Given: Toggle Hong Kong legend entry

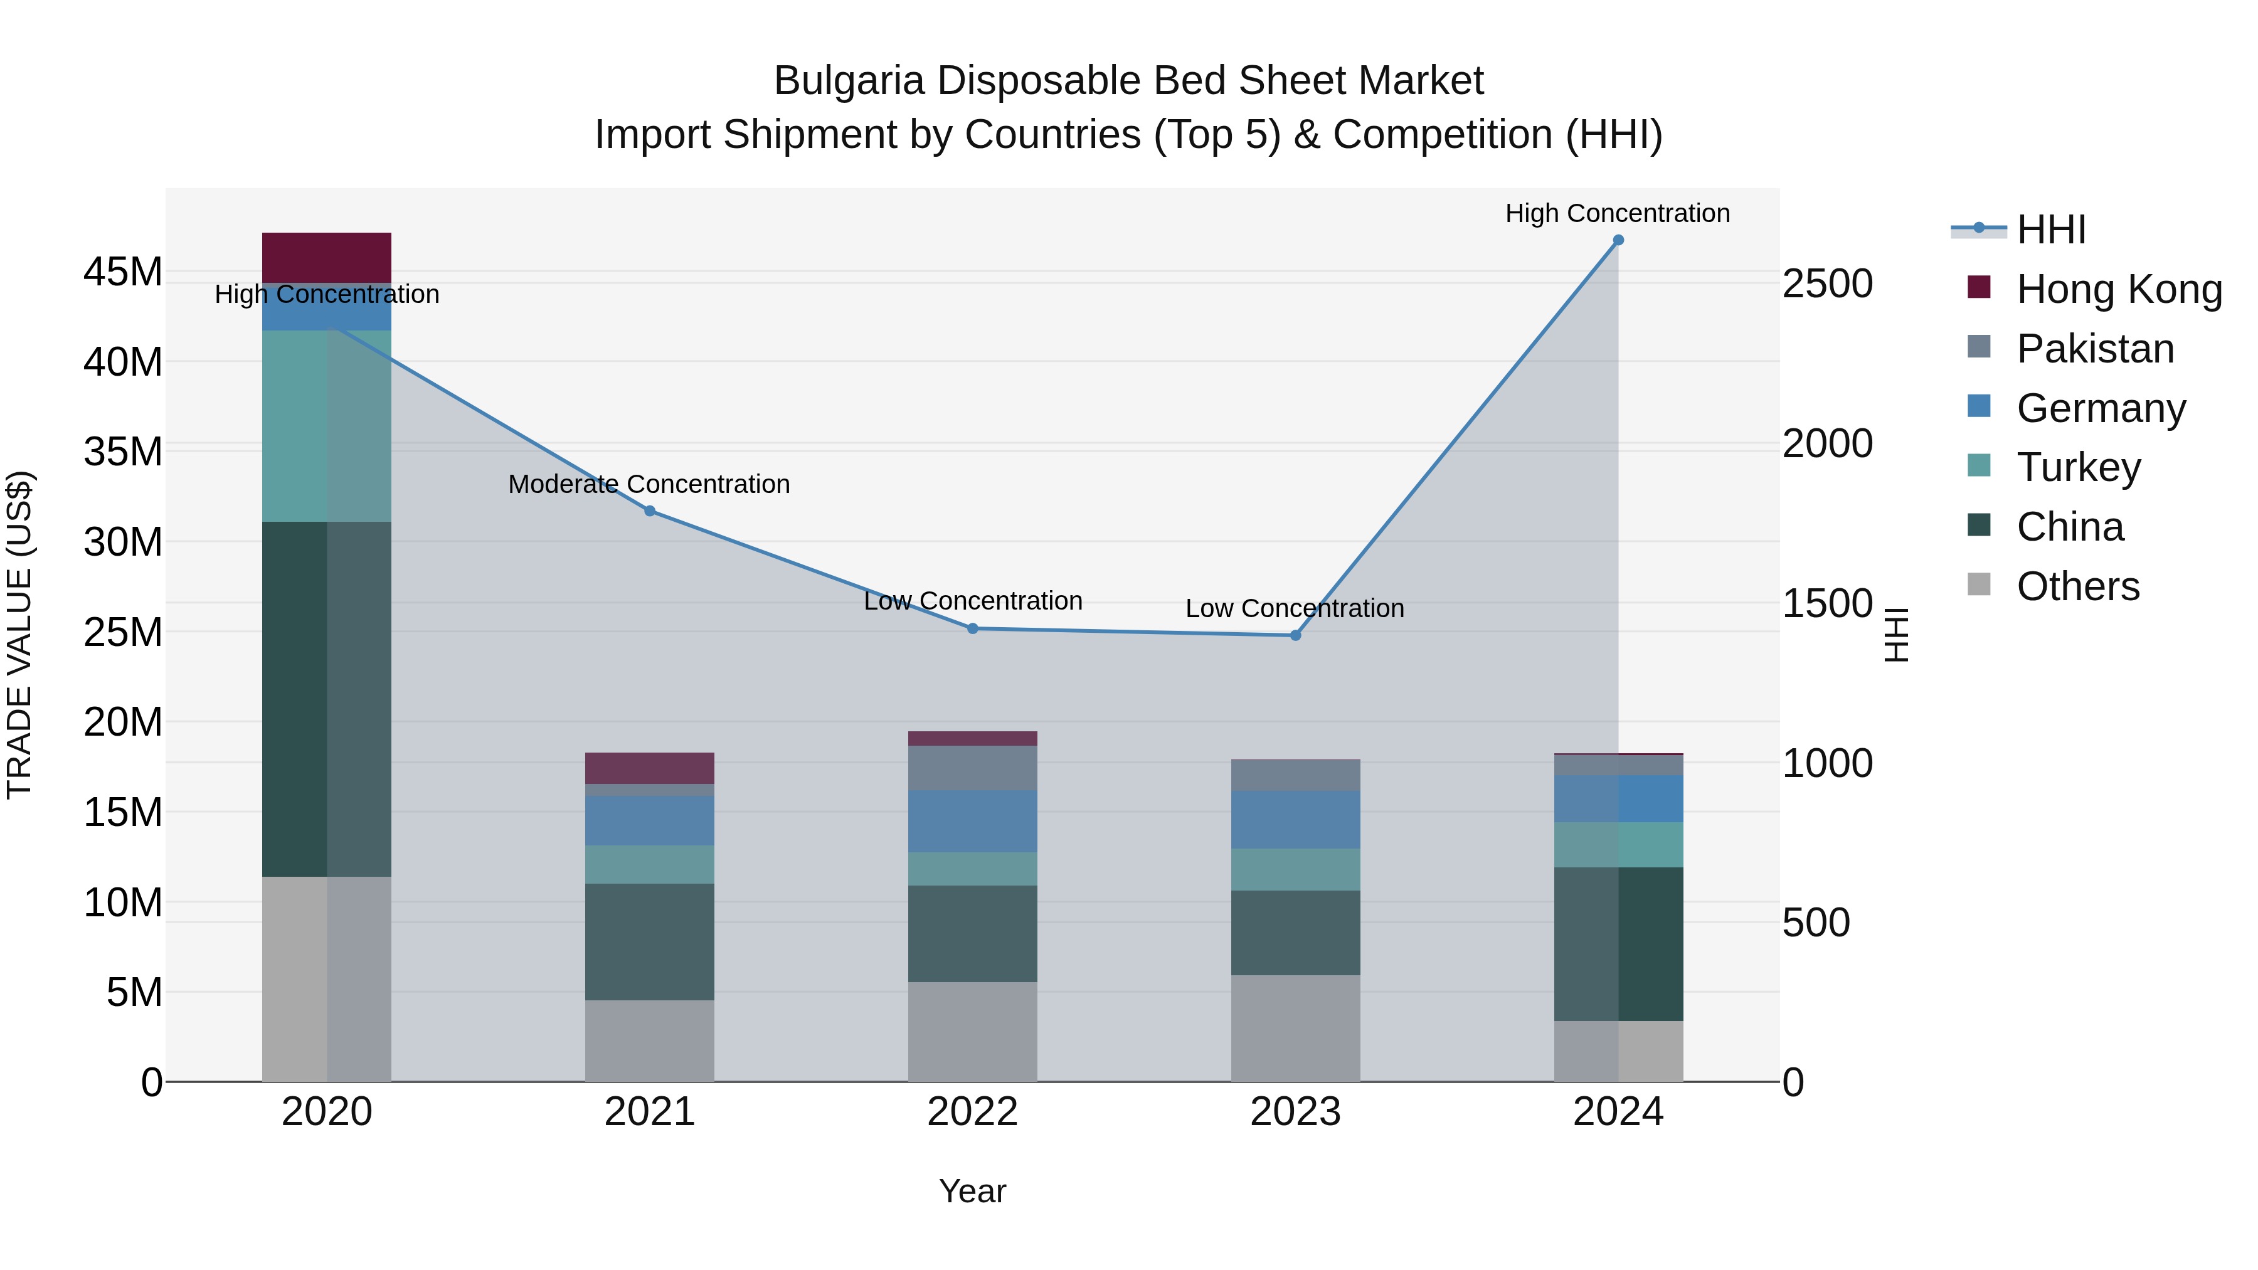Looking at the screenshot, I should (x=2096, y=289).
